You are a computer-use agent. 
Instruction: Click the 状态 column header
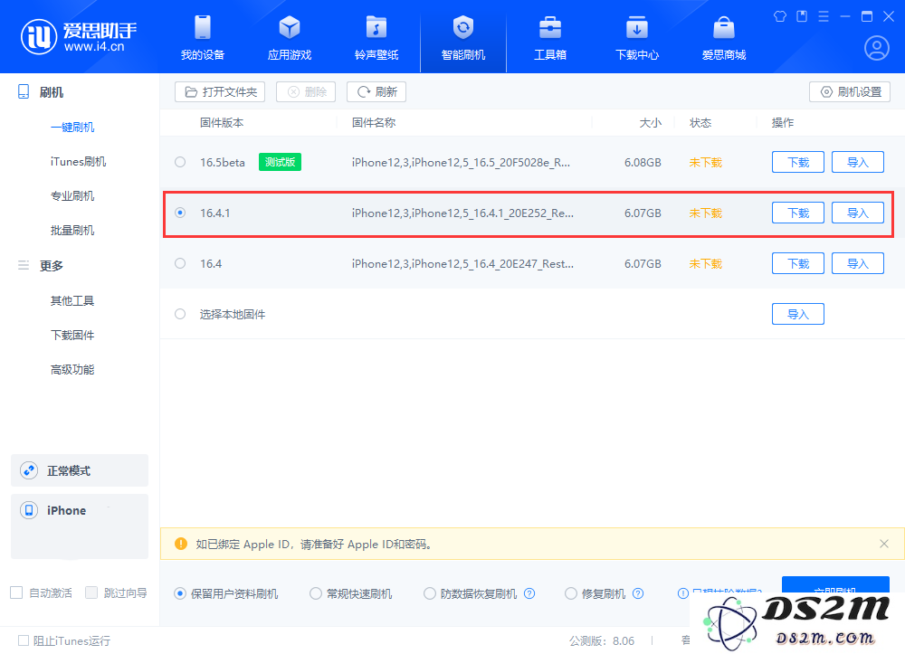(x=700, y=123)
